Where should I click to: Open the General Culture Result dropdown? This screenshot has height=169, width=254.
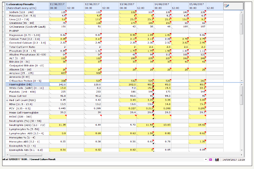click(206, 160)
